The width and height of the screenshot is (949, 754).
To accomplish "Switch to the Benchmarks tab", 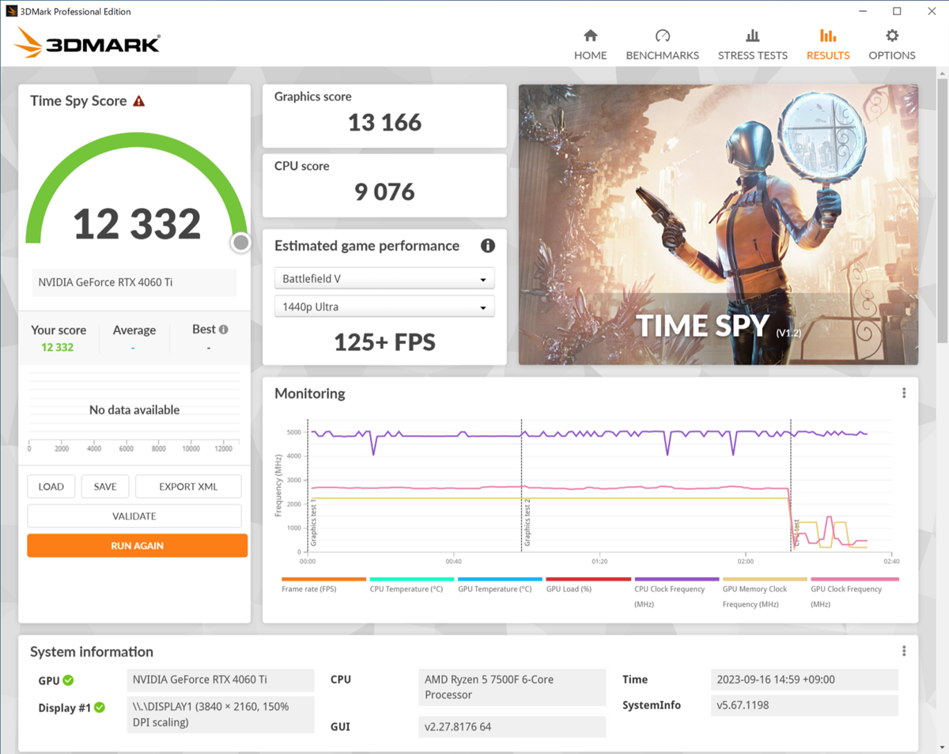I will click(x=662, y=55).
